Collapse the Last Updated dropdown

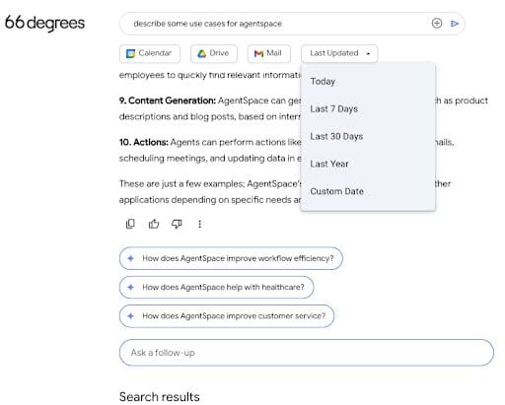(x=339, y=53)
